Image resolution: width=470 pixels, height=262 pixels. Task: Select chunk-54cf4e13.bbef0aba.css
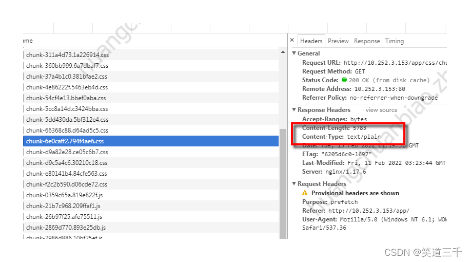(151, 98)
